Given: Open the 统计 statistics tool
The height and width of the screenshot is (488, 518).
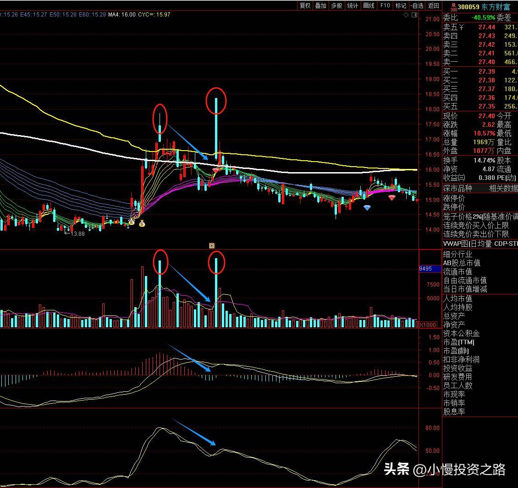Looking at the screenshot, I should click(353, 5).
